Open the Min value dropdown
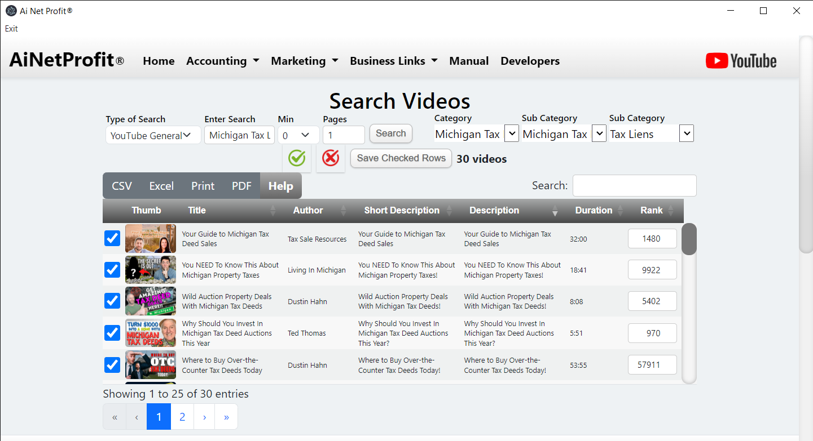Image resolution: width=813 pixels, height=441 pixels. point(298,135)
